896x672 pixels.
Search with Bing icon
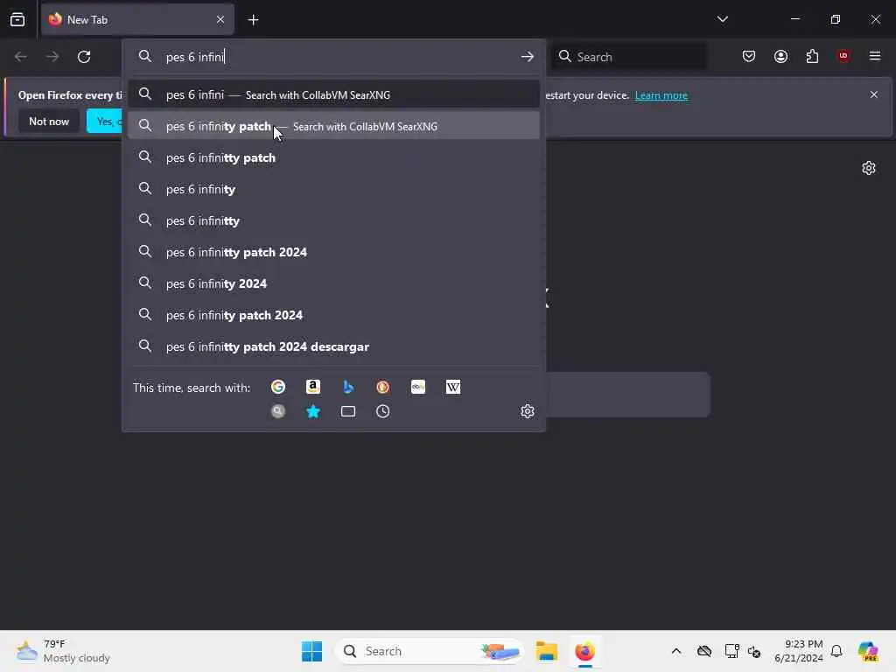(x=348, y=387)
